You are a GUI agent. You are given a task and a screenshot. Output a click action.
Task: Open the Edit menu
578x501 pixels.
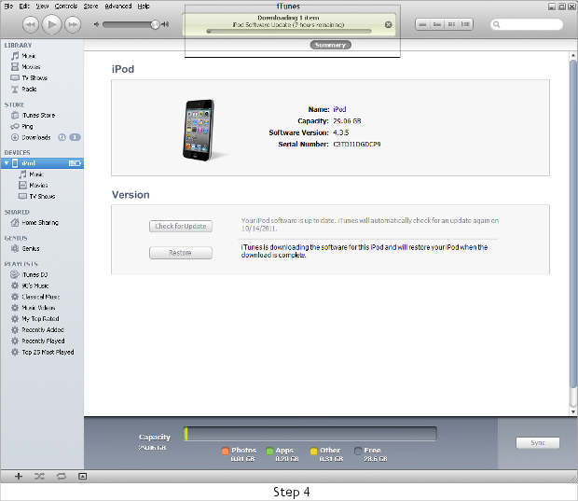pos(24,7)
